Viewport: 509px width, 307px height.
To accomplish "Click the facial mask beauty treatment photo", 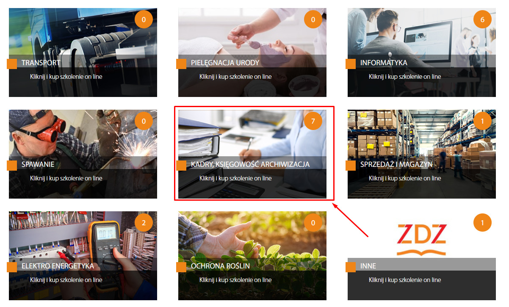I will [252, 53].
